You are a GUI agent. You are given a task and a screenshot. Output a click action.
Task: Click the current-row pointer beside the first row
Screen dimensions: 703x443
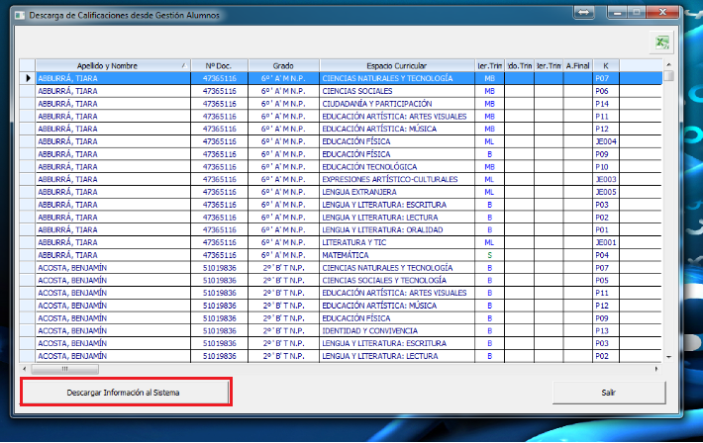(x=28, y=77)
